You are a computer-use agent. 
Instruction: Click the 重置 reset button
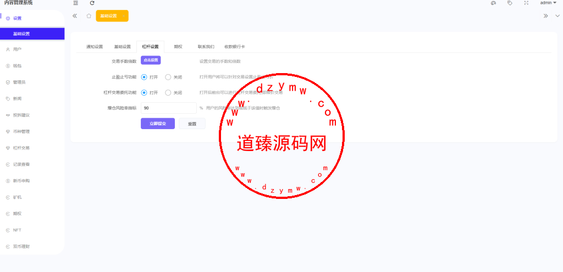192,124
